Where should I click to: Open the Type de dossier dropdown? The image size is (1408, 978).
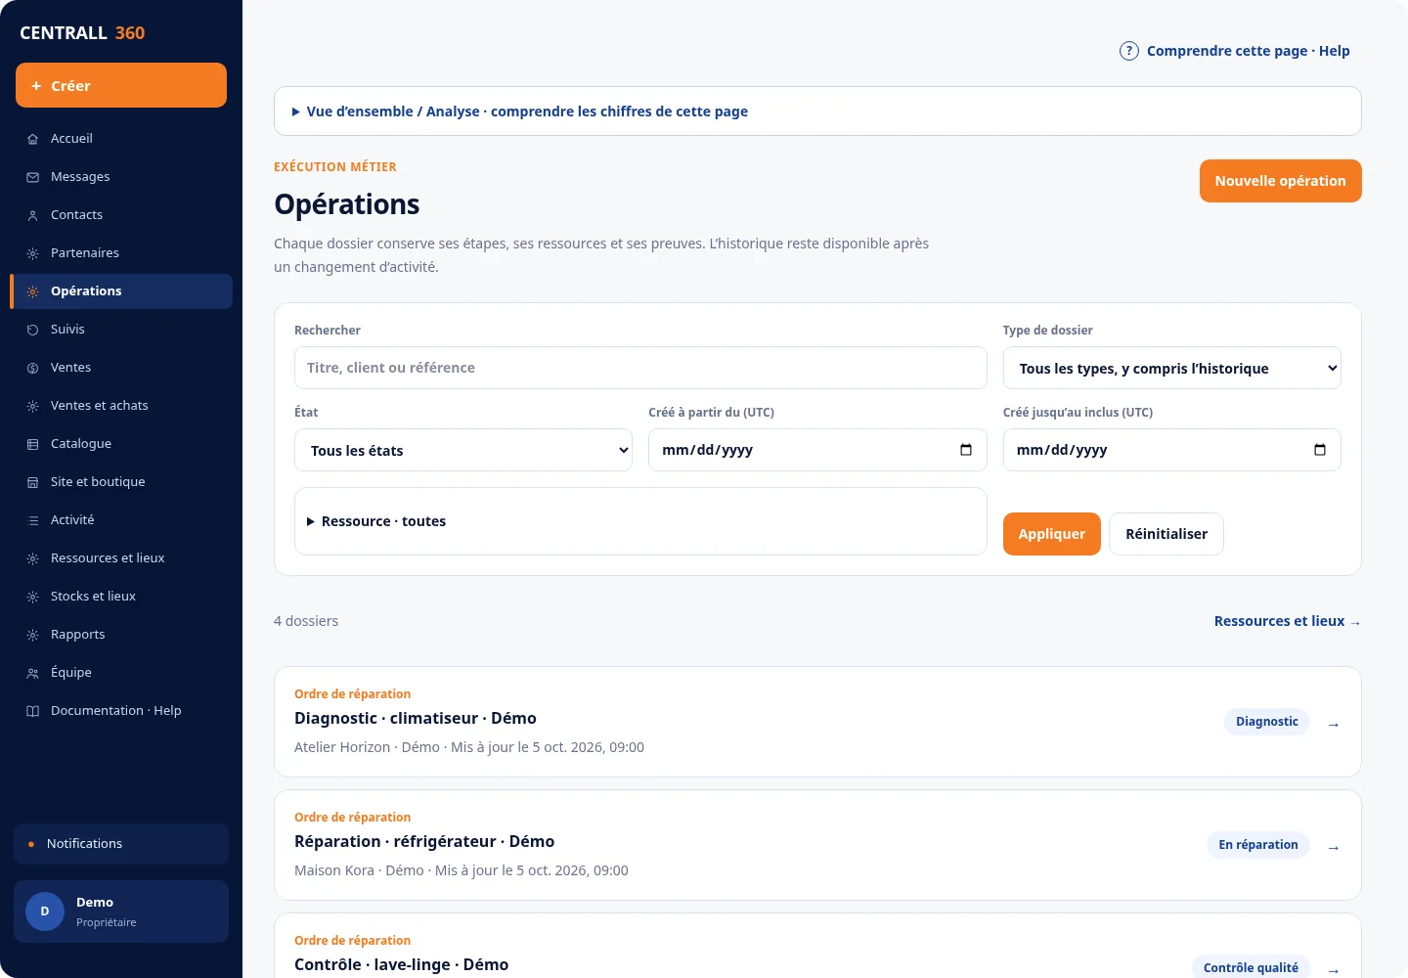coord(1171,368)
